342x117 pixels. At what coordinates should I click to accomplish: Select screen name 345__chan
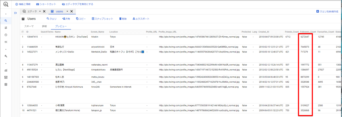pos(96,82)
